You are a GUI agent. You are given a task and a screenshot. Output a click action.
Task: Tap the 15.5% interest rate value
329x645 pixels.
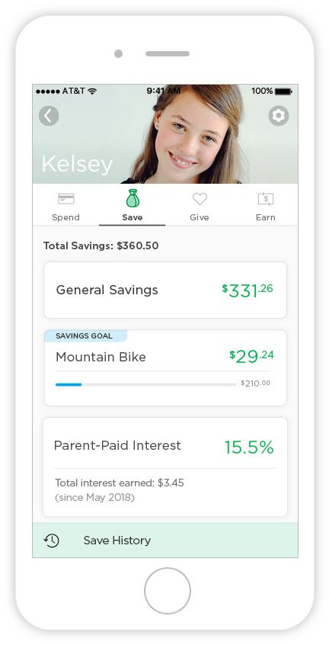249,447
